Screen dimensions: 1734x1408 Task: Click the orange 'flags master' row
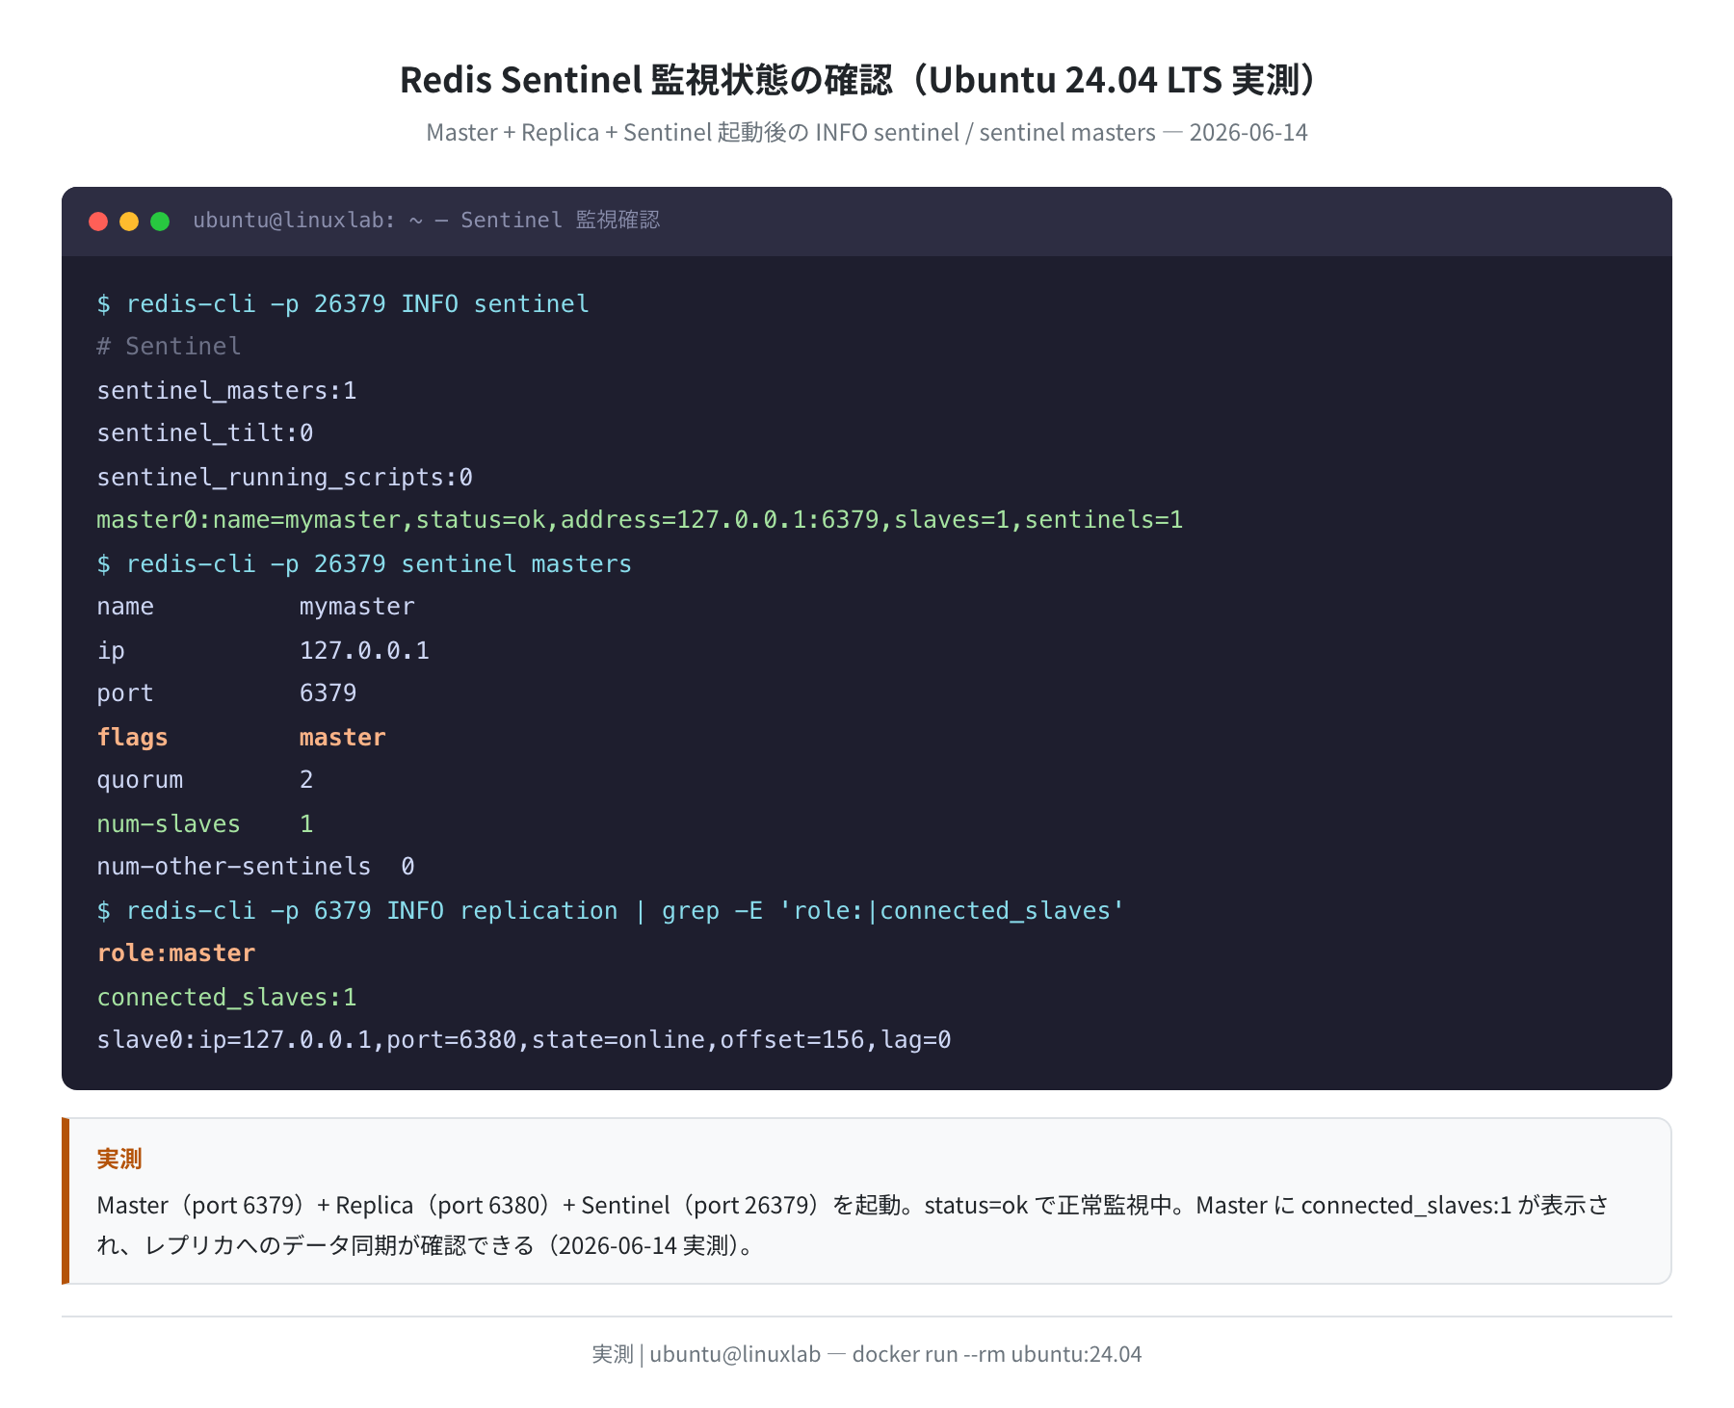click(241, 738)
